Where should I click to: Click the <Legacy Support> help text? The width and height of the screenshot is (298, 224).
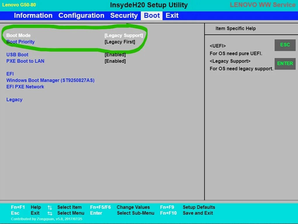pyautogui.click(x=230, y=61)
